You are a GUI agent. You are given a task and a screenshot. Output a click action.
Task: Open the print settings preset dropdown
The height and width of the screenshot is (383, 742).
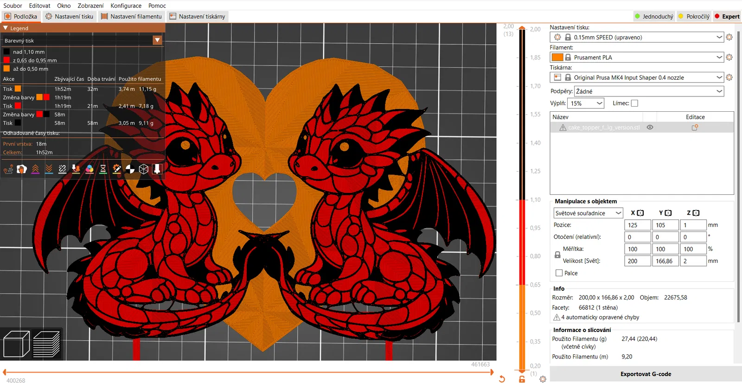pyautogui.click(x=637, y=37)
